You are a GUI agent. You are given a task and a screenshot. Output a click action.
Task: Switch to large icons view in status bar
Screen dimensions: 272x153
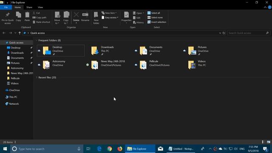(x=269, y=142)
